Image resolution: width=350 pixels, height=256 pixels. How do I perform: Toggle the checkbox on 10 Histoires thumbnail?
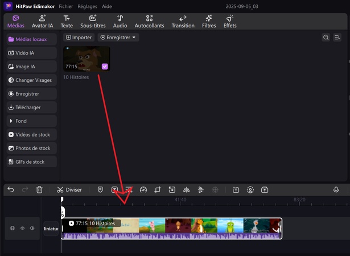pyautogui.click(x=105, y=67)
